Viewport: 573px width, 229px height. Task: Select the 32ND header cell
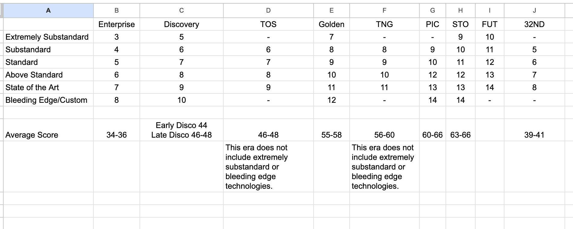tap(534, 24)
